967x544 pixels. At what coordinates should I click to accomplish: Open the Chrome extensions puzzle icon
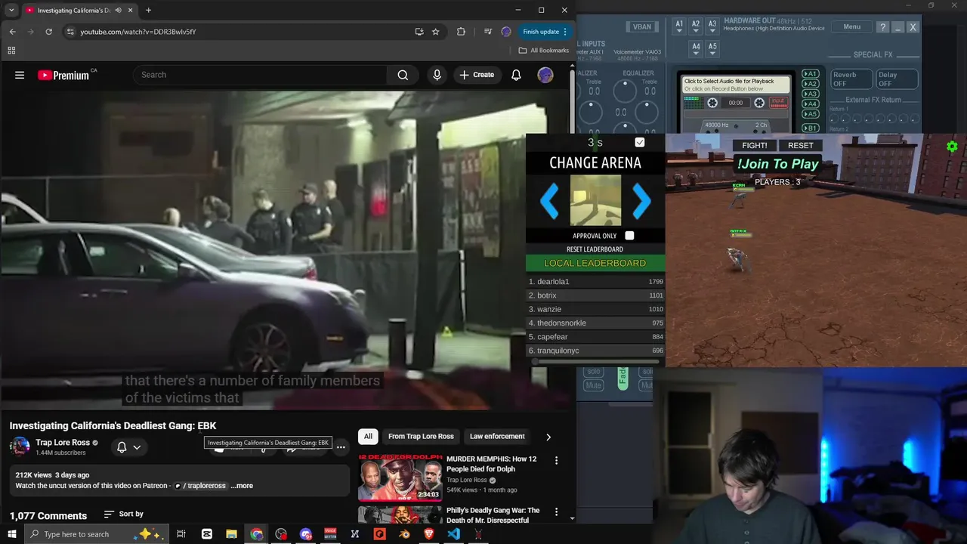point(461,32)
